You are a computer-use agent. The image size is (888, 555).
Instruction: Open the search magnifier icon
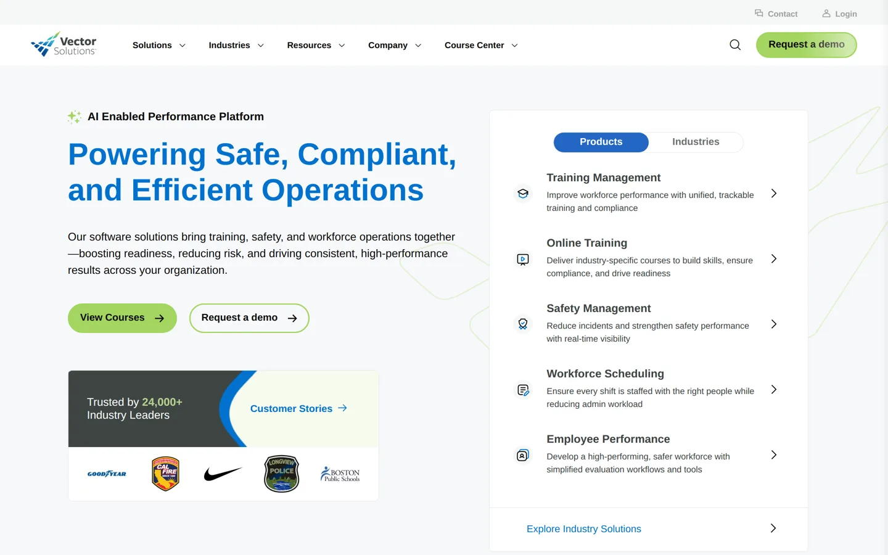point(735,45)
